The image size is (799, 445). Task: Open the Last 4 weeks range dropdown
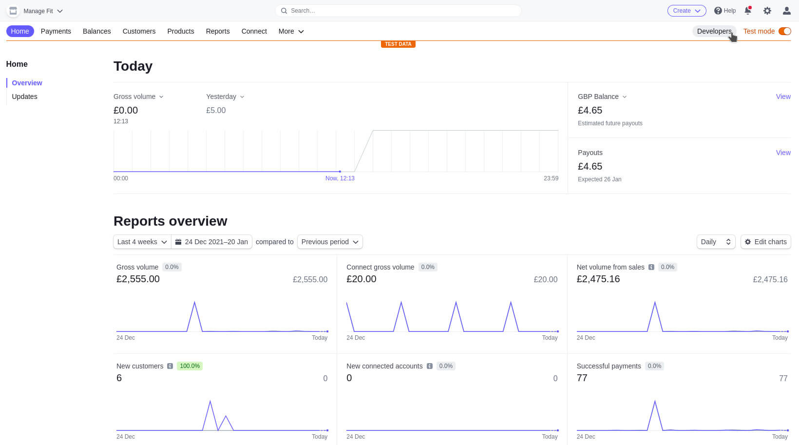[x=142, y=242]
